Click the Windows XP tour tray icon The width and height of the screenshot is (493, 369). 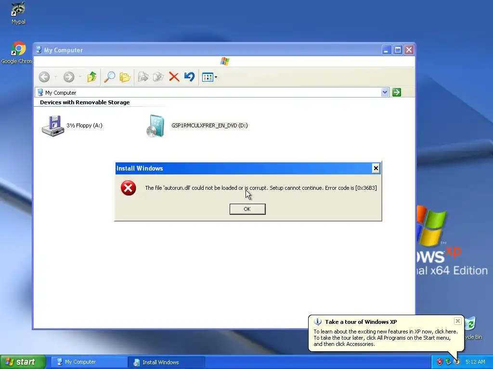pos(456,362)
